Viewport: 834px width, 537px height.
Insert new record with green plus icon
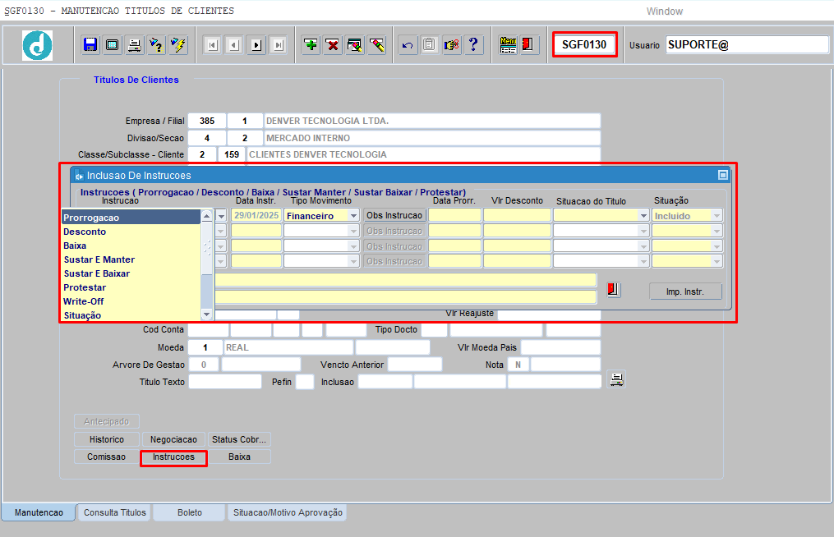click(x=311, y=44)
